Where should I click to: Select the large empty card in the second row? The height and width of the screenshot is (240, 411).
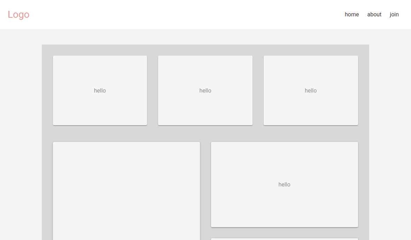click(126, 191)
